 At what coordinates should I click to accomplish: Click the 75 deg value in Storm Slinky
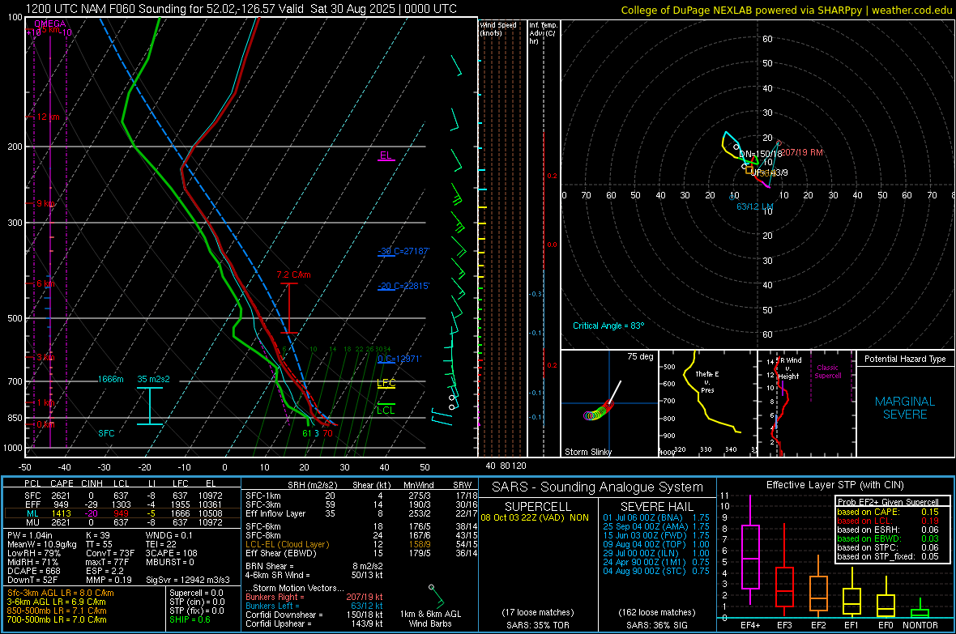640,356
